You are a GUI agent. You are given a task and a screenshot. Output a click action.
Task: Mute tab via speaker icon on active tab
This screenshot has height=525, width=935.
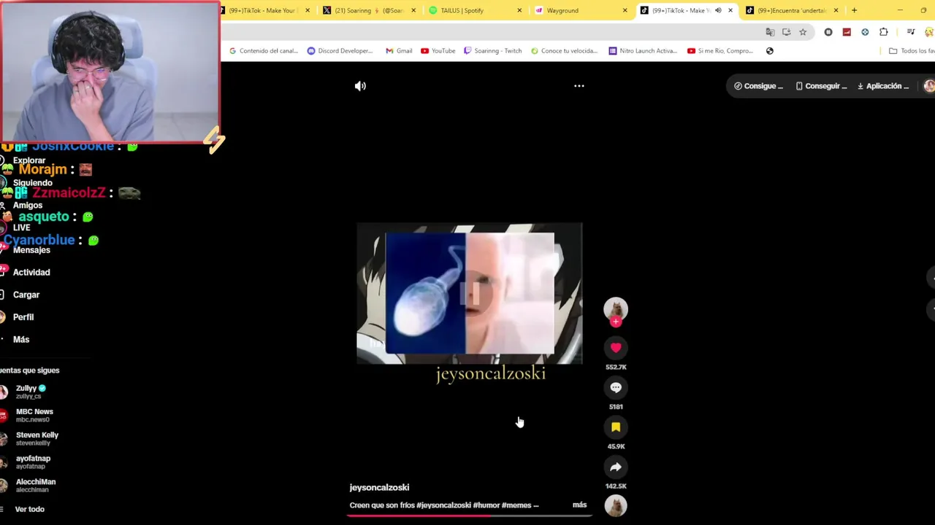[x=718, y=10]
